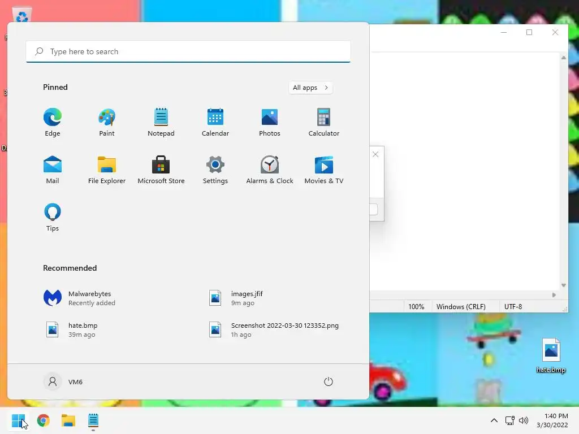Viewport: 579px width, 434px height.
Task: Launch Paint from the pinned apps
Action: (x=107, y=123)
